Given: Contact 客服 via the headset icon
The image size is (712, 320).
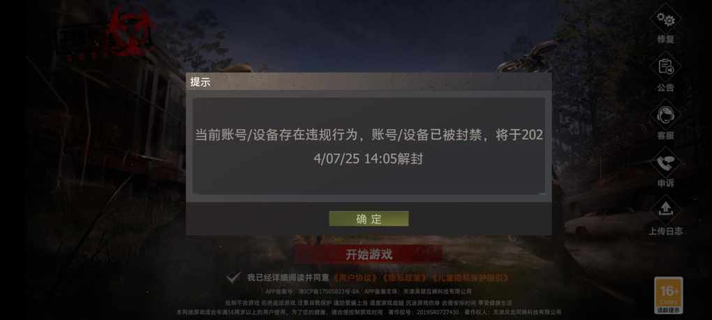Looking at the screenshot, I should [665, 115].
